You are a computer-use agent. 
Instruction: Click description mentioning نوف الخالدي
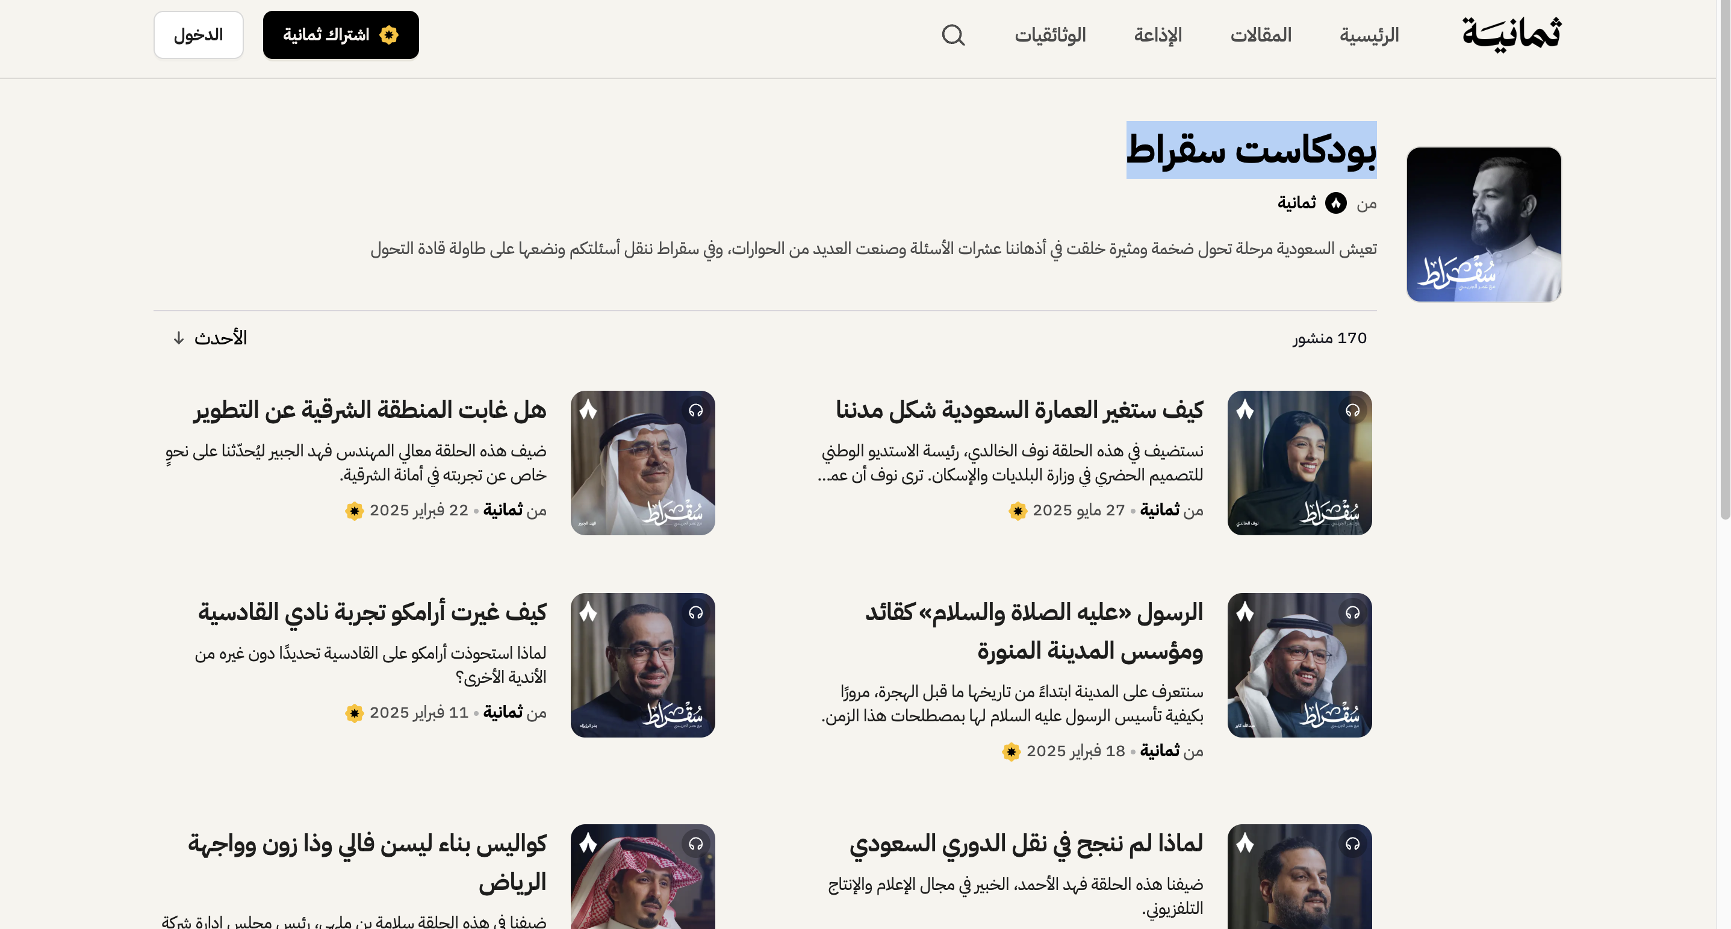pyautogui.click(x=1010, y=463)
